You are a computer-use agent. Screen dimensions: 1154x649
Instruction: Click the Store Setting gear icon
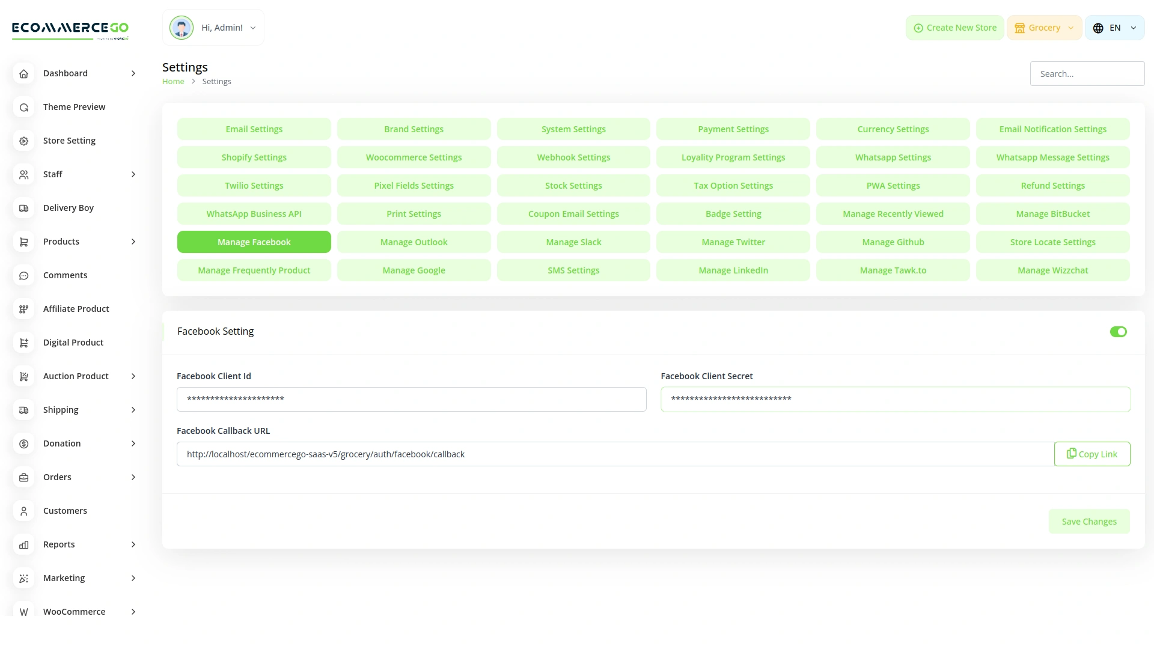(x=24, y=141)
